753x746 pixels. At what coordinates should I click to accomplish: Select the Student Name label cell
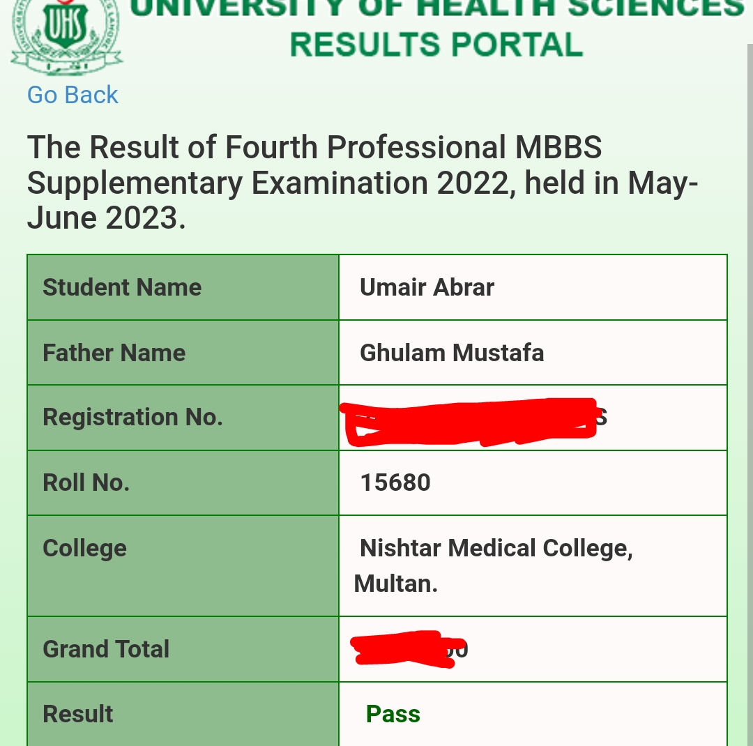(x=183, y=287)
